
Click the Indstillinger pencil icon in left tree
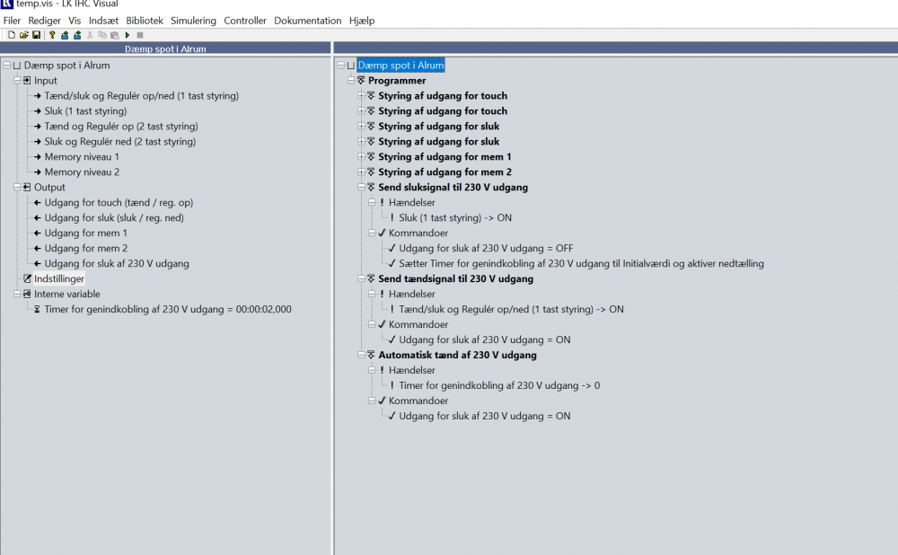27,279
